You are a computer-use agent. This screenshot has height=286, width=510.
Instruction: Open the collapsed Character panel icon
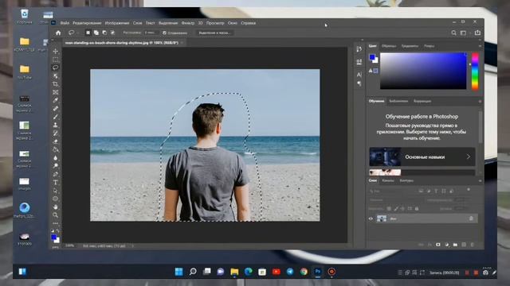(359, 75)
